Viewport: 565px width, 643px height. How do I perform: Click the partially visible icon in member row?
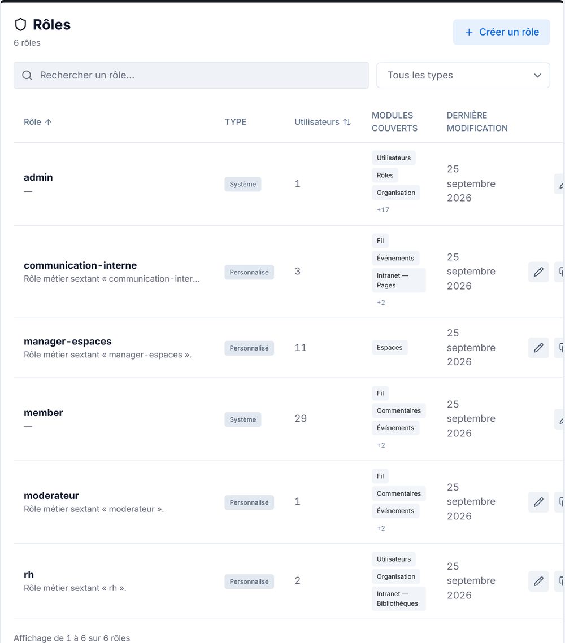coord(560,419)
